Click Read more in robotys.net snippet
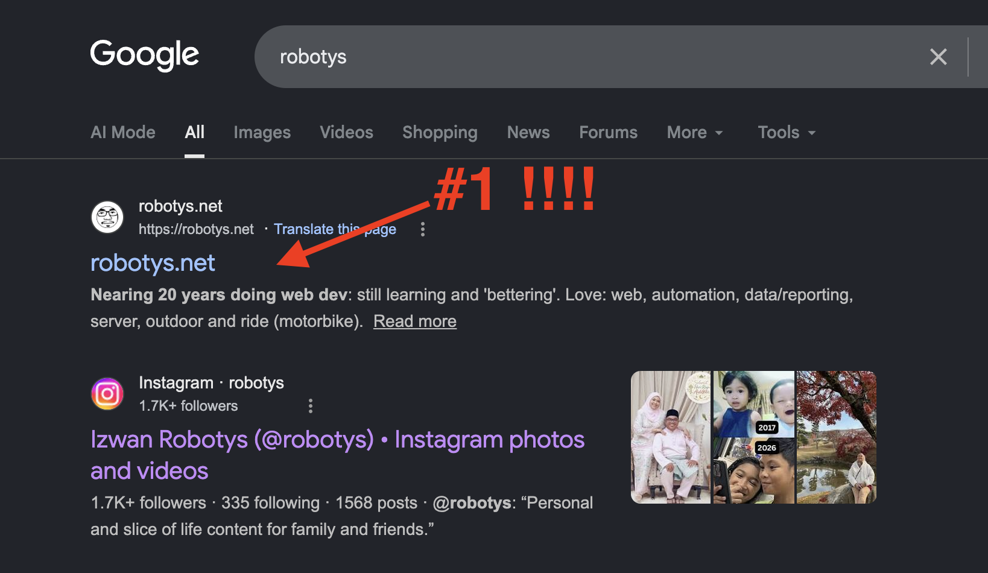The image size is (988, 573). tap(415, 321)
